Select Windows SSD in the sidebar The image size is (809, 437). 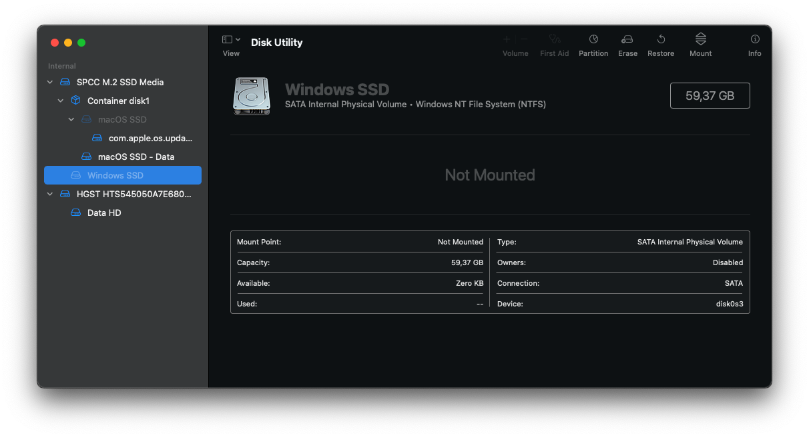point(123,175)
